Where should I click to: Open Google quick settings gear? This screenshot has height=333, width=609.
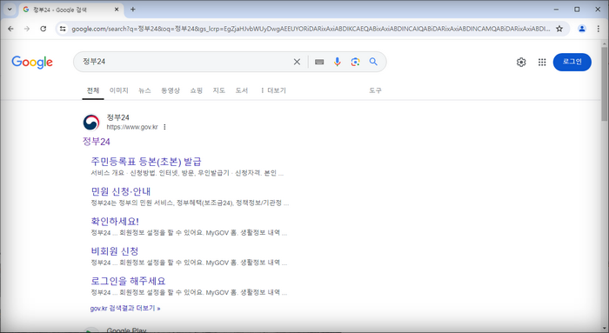(x=521, y=62)
